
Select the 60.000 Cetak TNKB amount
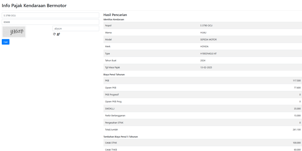(x=297, y=150)
